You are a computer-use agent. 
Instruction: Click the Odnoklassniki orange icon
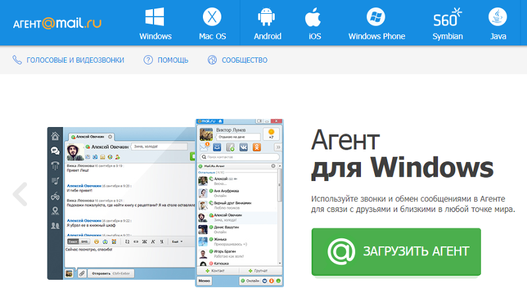[257, 147]
